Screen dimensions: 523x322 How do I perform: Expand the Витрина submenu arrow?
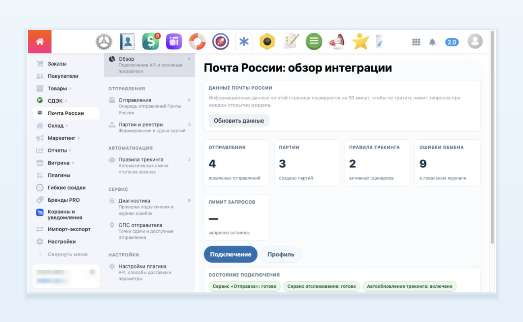tap(73, 163)
